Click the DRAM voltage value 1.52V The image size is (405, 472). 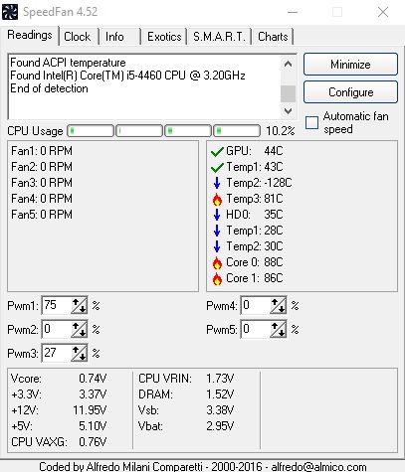pos(220,394)
